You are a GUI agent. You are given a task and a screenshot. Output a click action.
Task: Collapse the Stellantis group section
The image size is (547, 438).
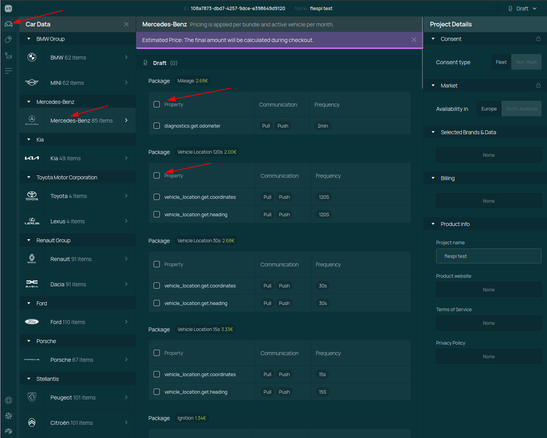[x=29, y=379]
